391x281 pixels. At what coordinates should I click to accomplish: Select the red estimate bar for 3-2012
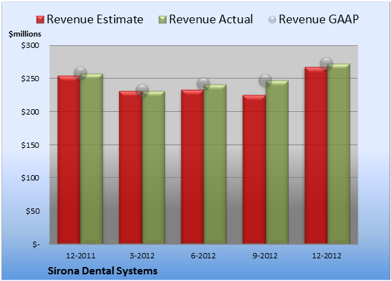coord(130,167)
